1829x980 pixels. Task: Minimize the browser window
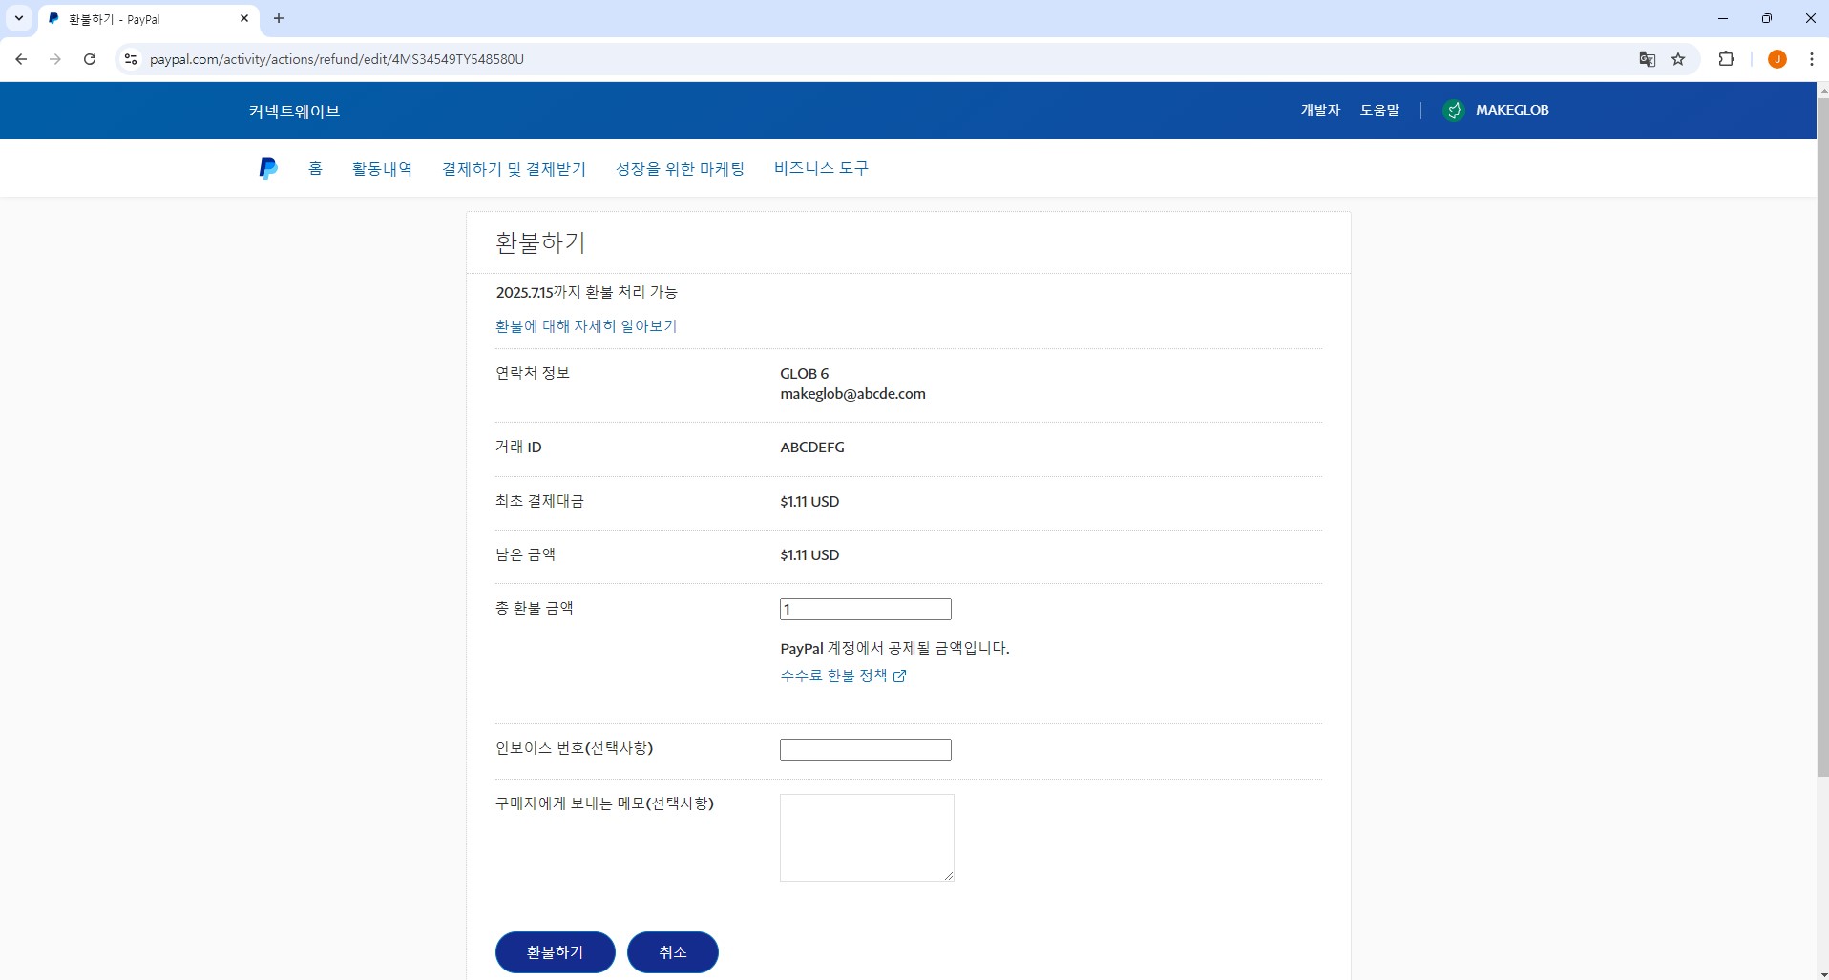click(1723, 18)
